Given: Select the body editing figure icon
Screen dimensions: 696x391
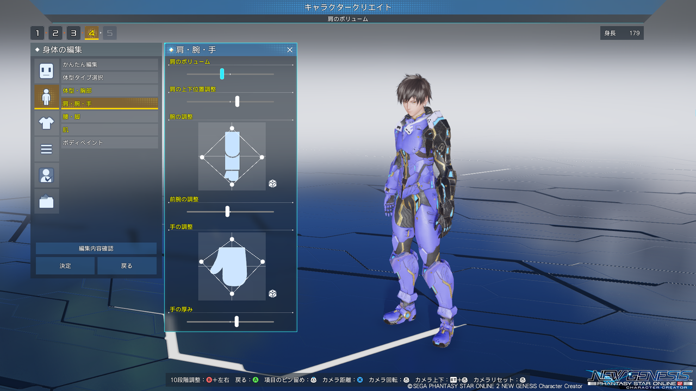Looking at the screenshot, I should click(x=47, y=97).
